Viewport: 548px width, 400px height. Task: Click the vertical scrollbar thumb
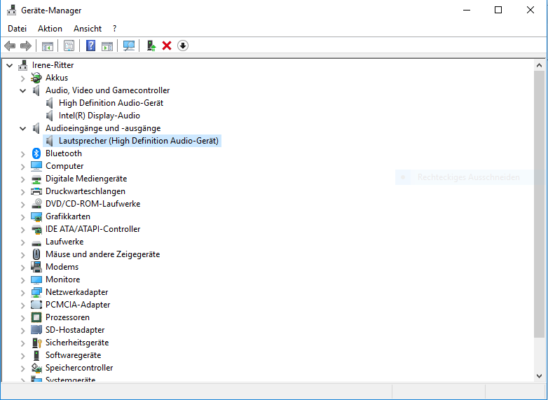pos(539,205)
